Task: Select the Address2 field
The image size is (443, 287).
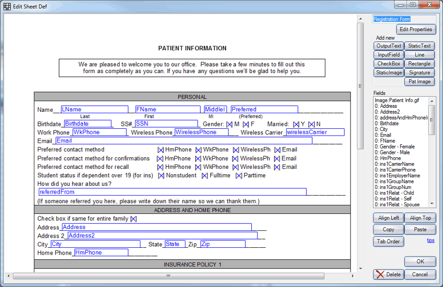Action: coord(163,236)
